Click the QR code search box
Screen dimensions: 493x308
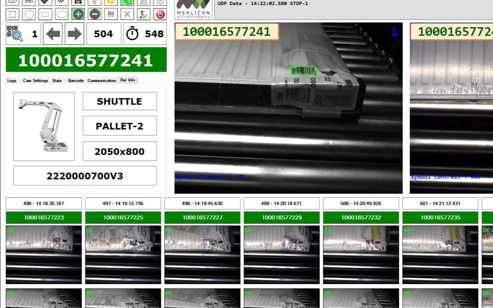coord(23,34)
